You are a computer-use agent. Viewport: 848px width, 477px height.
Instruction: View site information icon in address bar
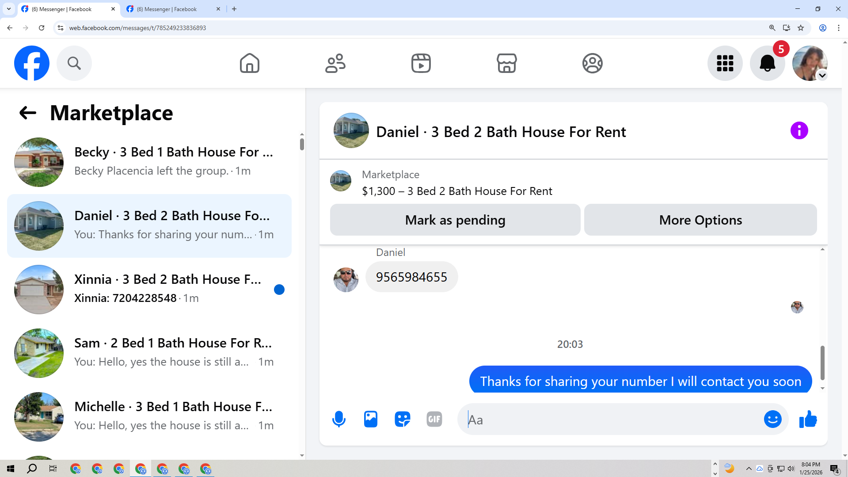61,28
